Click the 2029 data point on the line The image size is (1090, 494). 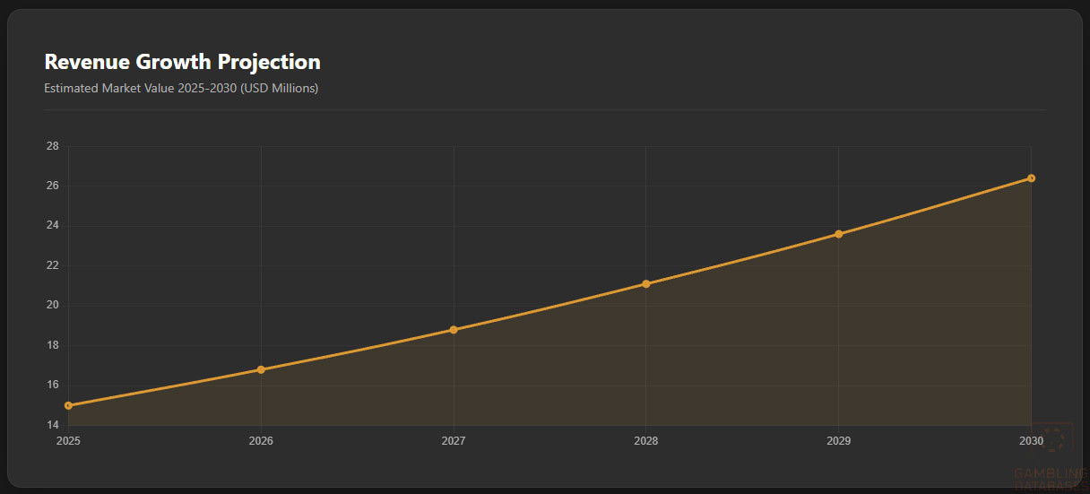(838, 234)
